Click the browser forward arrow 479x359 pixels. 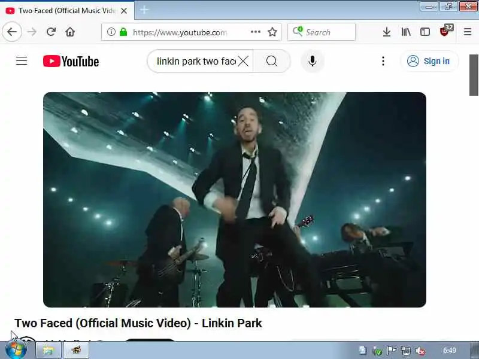32,32
